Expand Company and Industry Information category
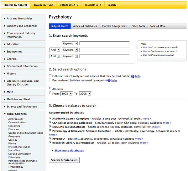Viewport: 188px width, 171px height. click(x=23, y=35)
